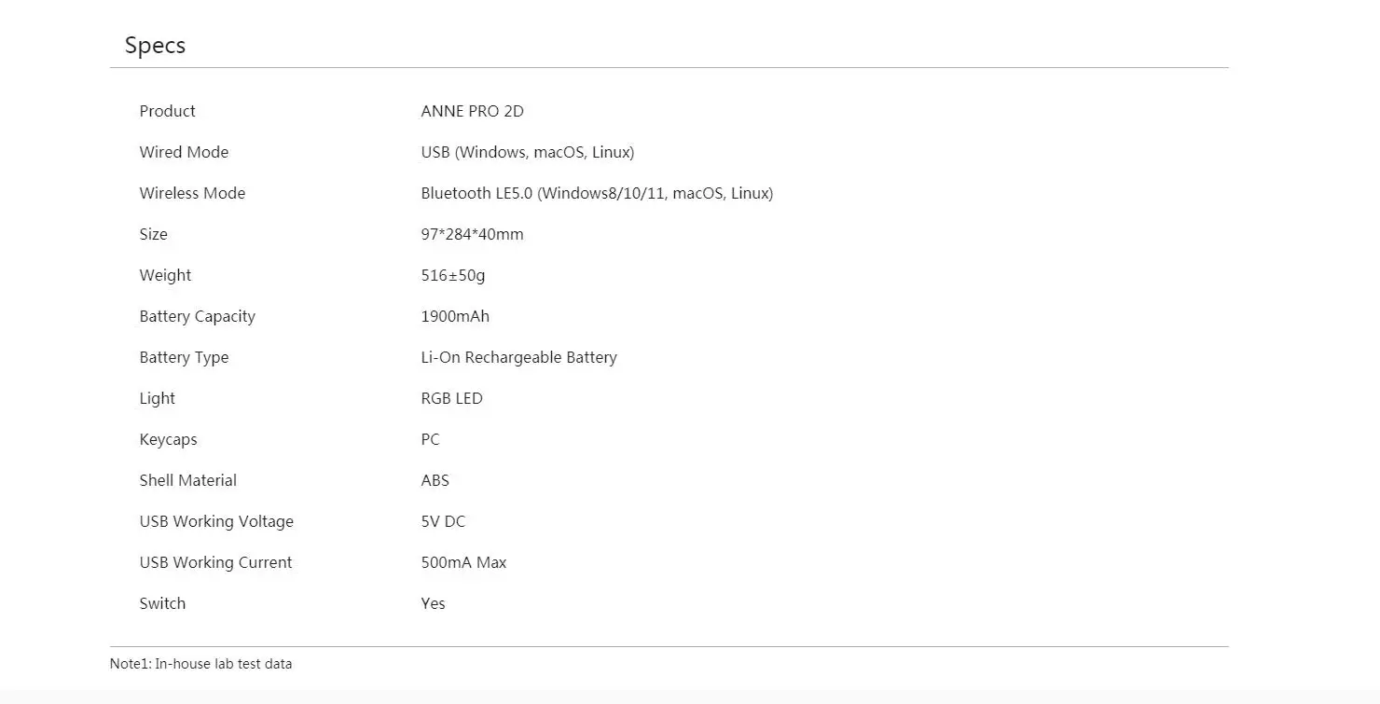Click the Product row label

(x=168, y=111)
